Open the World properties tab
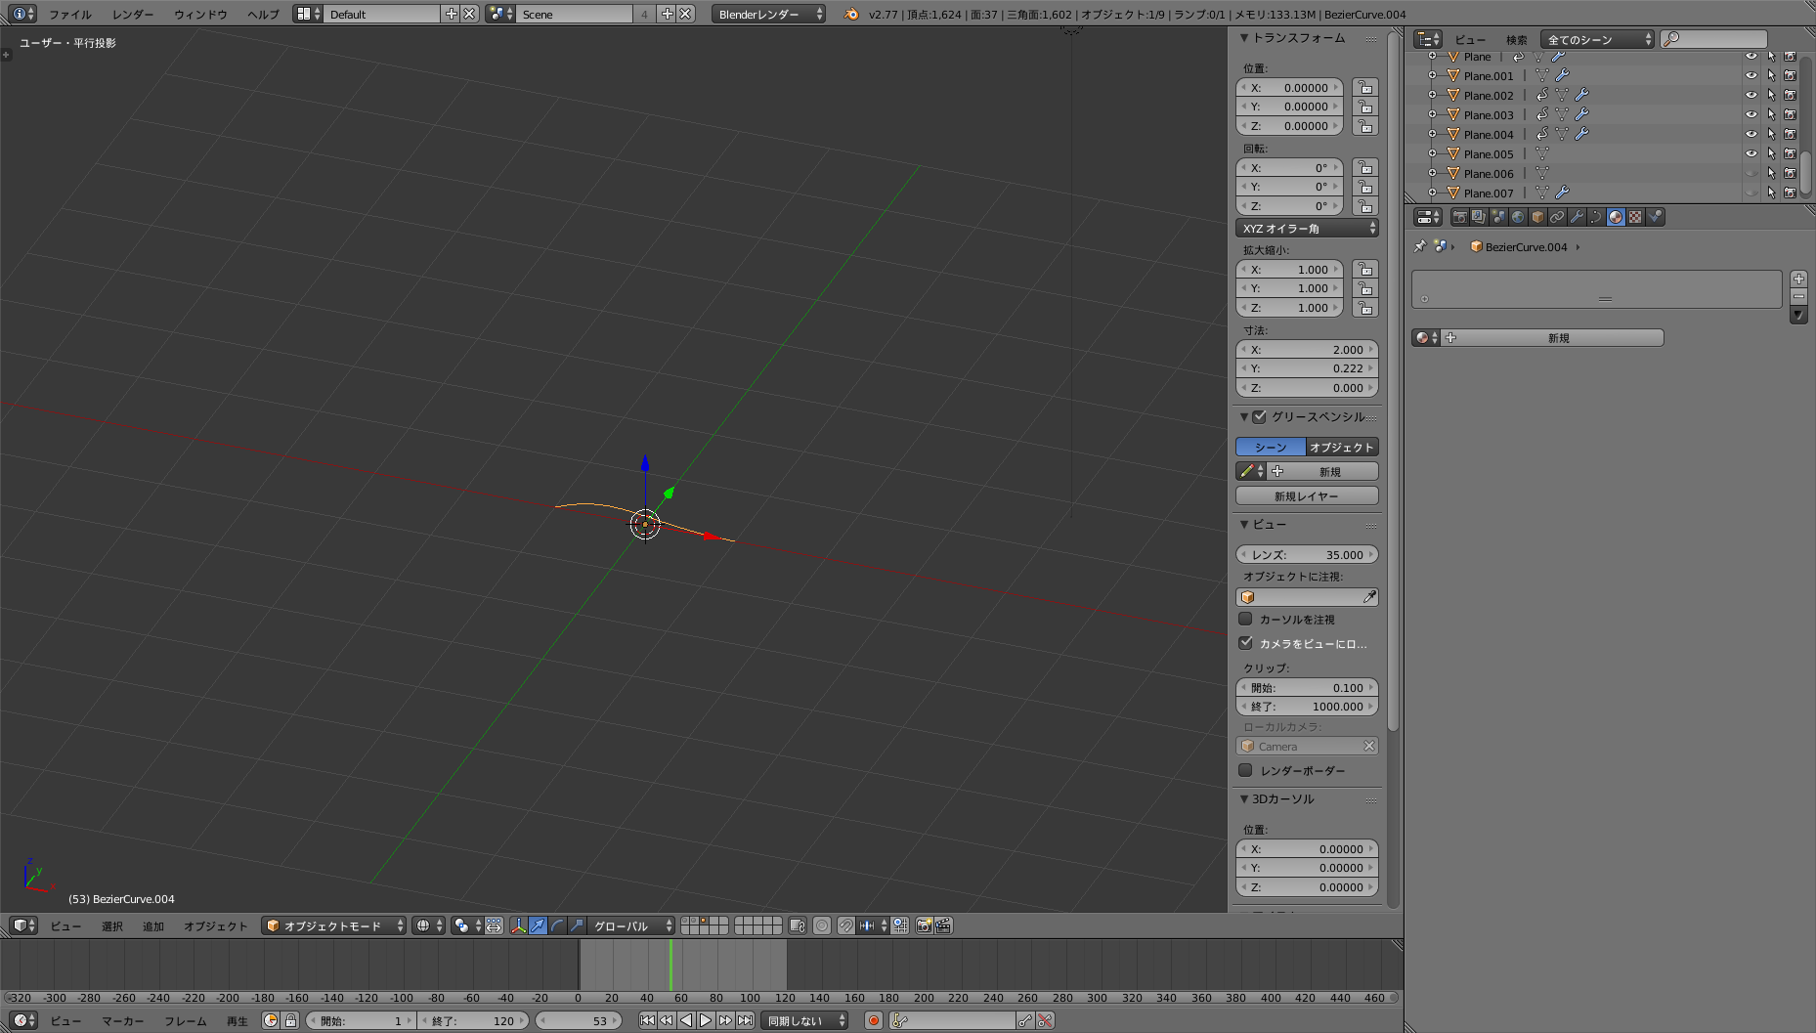The image size is (1816, 1033). (1518, 217)
